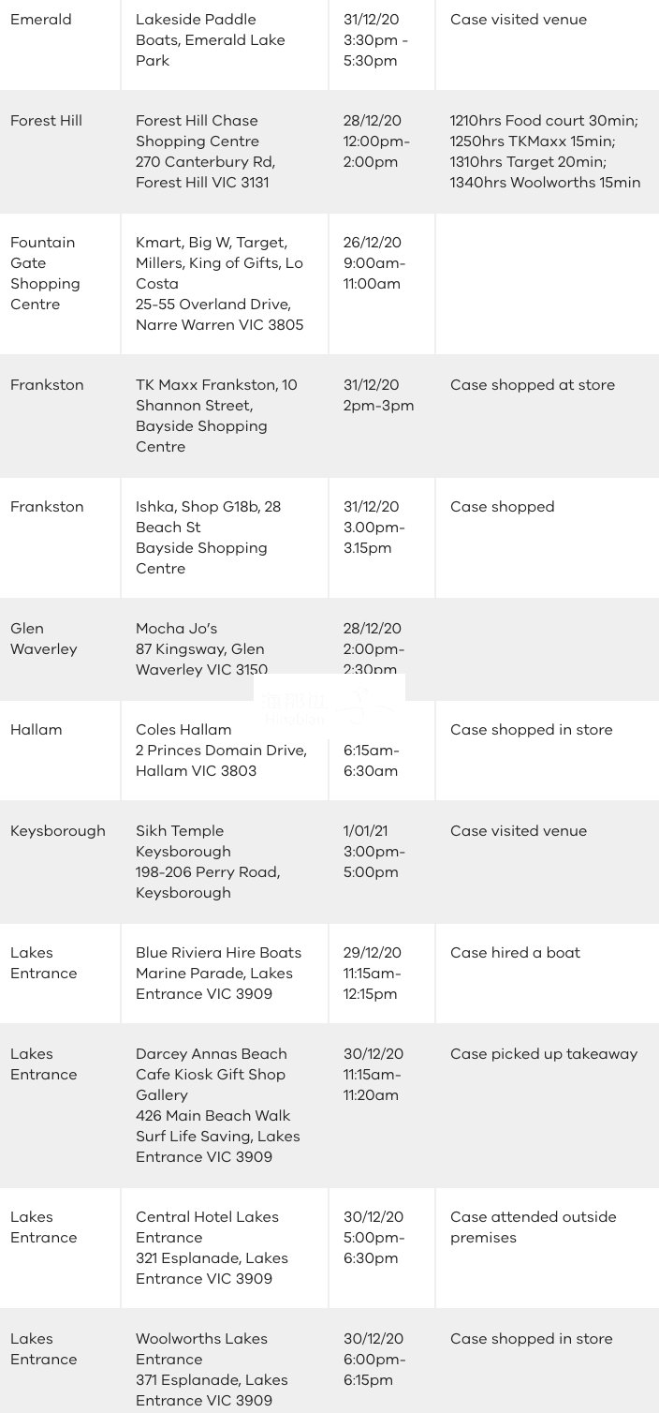Select Sikh Temple Keysborough venue

(208, 862)
